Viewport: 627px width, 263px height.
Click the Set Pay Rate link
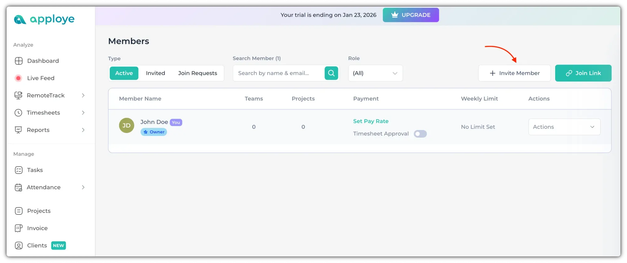[x=371, y=121]
